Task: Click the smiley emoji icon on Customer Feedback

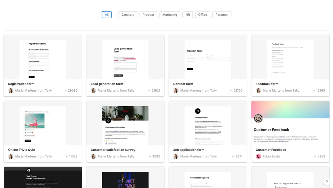Action: click(x=258, y=118)
